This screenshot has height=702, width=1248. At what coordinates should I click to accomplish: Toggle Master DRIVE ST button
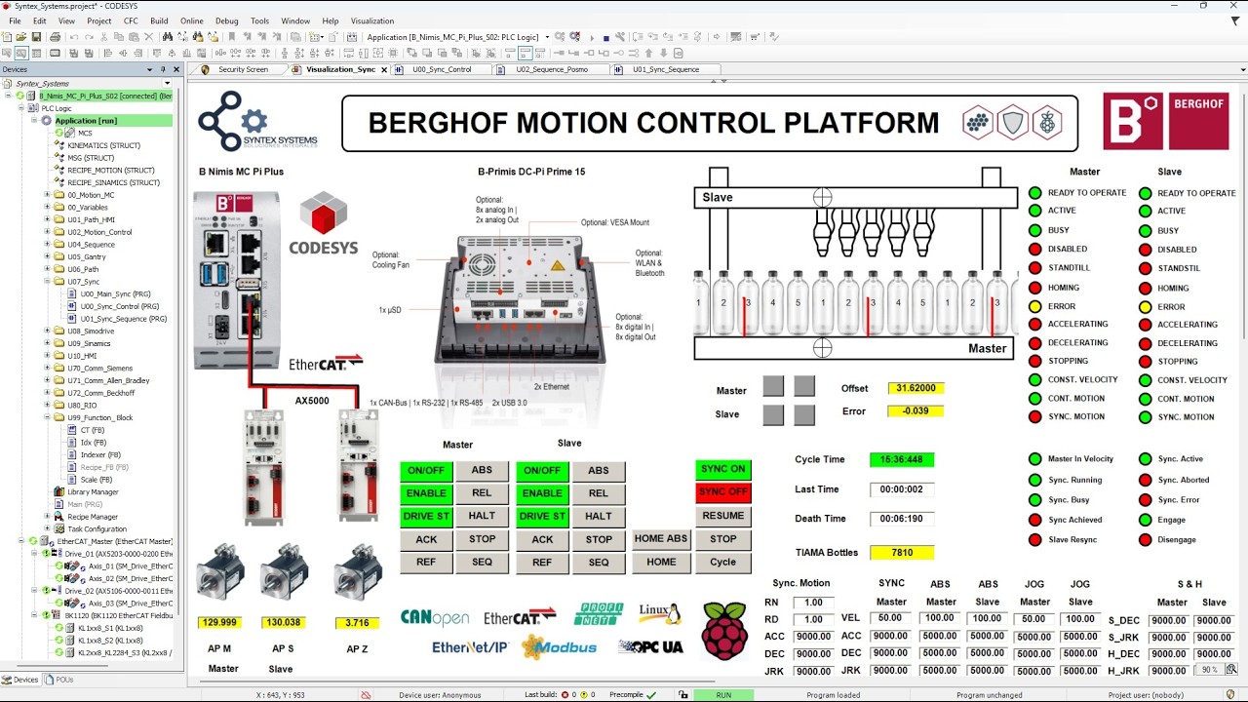pos(426,516)
